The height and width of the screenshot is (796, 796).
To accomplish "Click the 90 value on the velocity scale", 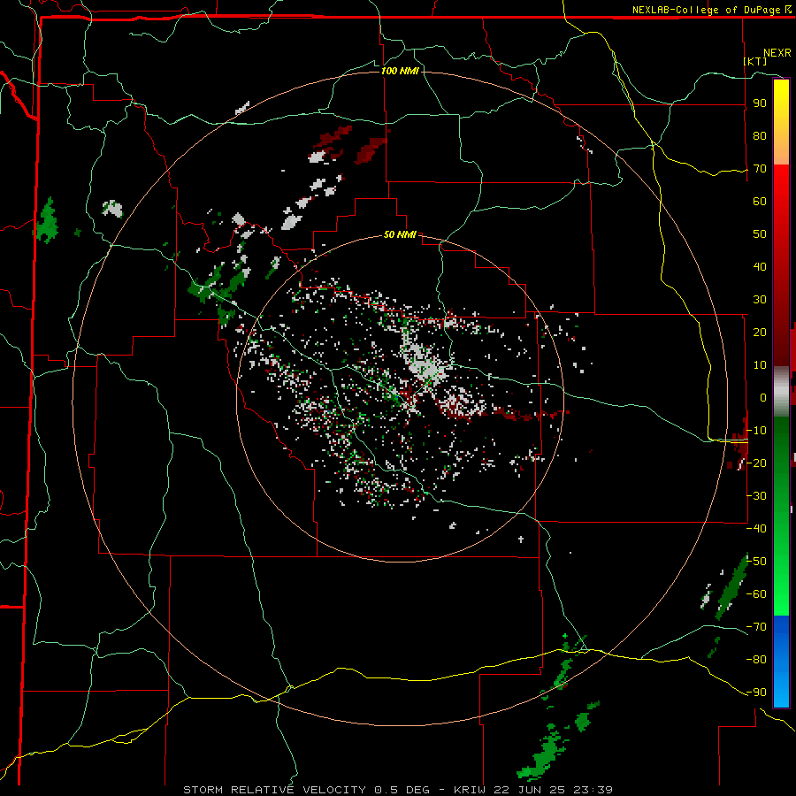I will (760, 103).
